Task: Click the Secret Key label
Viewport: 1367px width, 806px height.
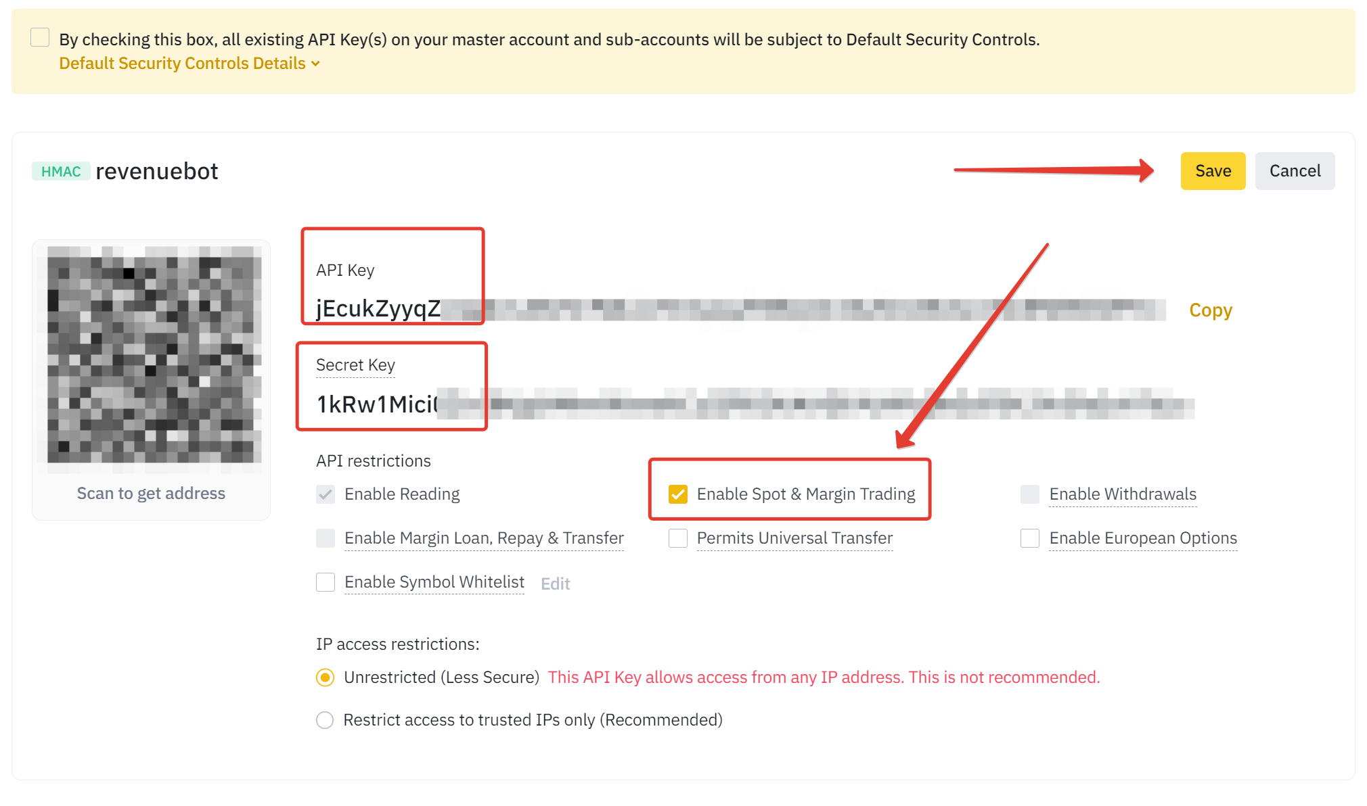Action: 355,365
